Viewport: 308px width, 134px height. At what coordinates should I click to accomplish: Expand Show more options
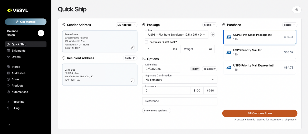(157, 111)
